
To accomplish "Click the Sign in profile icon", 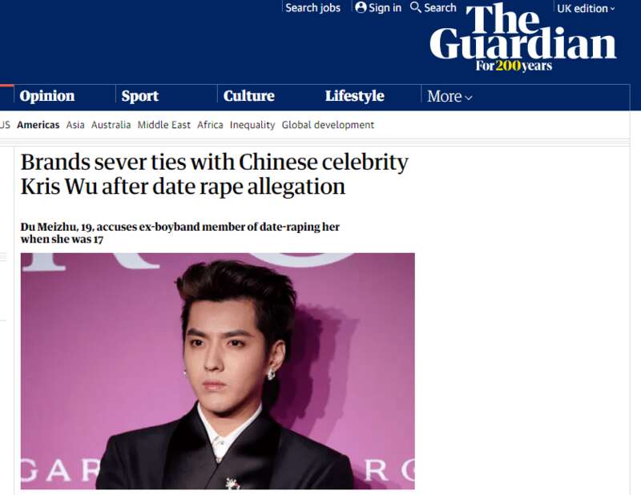I will (x=361, y=7).
